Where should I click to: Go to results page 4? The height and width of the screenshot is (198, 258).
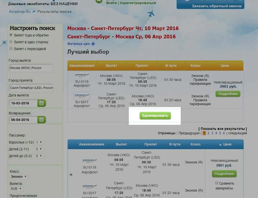click(x=216, y=133)
